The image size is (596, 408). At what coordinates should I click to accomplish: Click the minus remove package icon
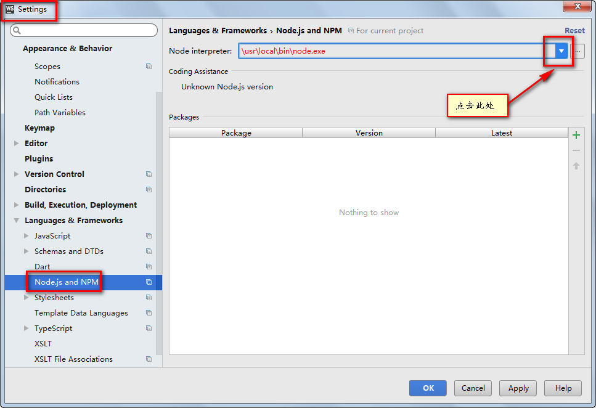coord(576,150)
